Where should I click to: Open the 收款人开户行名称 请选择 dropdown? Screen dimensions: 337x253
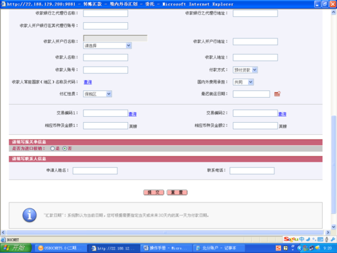tap(107, 46)
